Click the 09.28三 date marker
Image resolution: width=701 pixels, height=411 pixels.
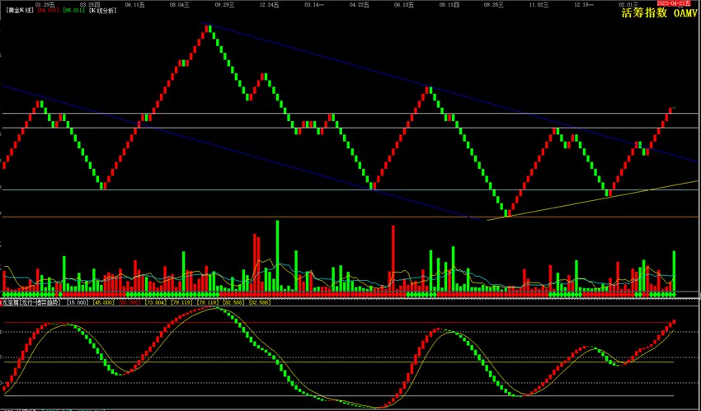pos(494,4)
